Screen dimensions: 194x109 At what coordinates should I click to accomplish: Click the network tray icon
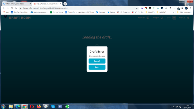181,107
